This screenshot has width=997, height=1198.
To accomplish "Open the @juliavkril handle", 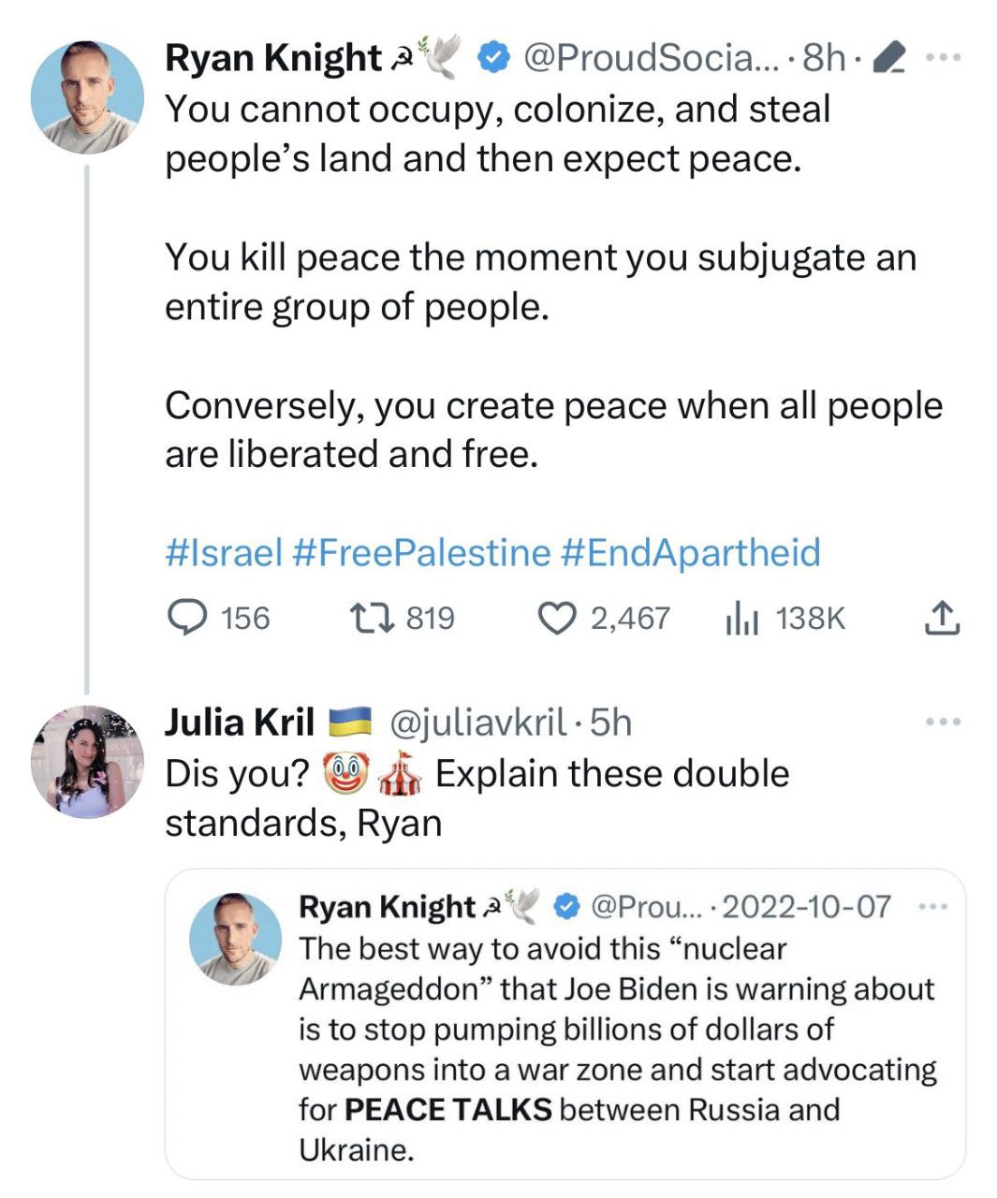I will (x=477, y=722).
